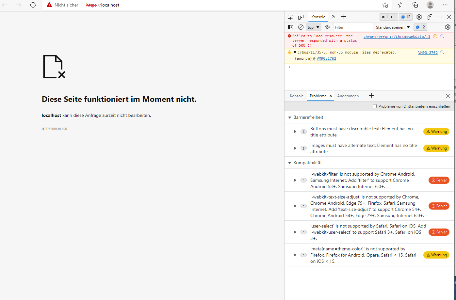Click Fehler badge on '-webkit-filter' issue
The width and height of the screenshot is (456, 300).
pos(439,180)
